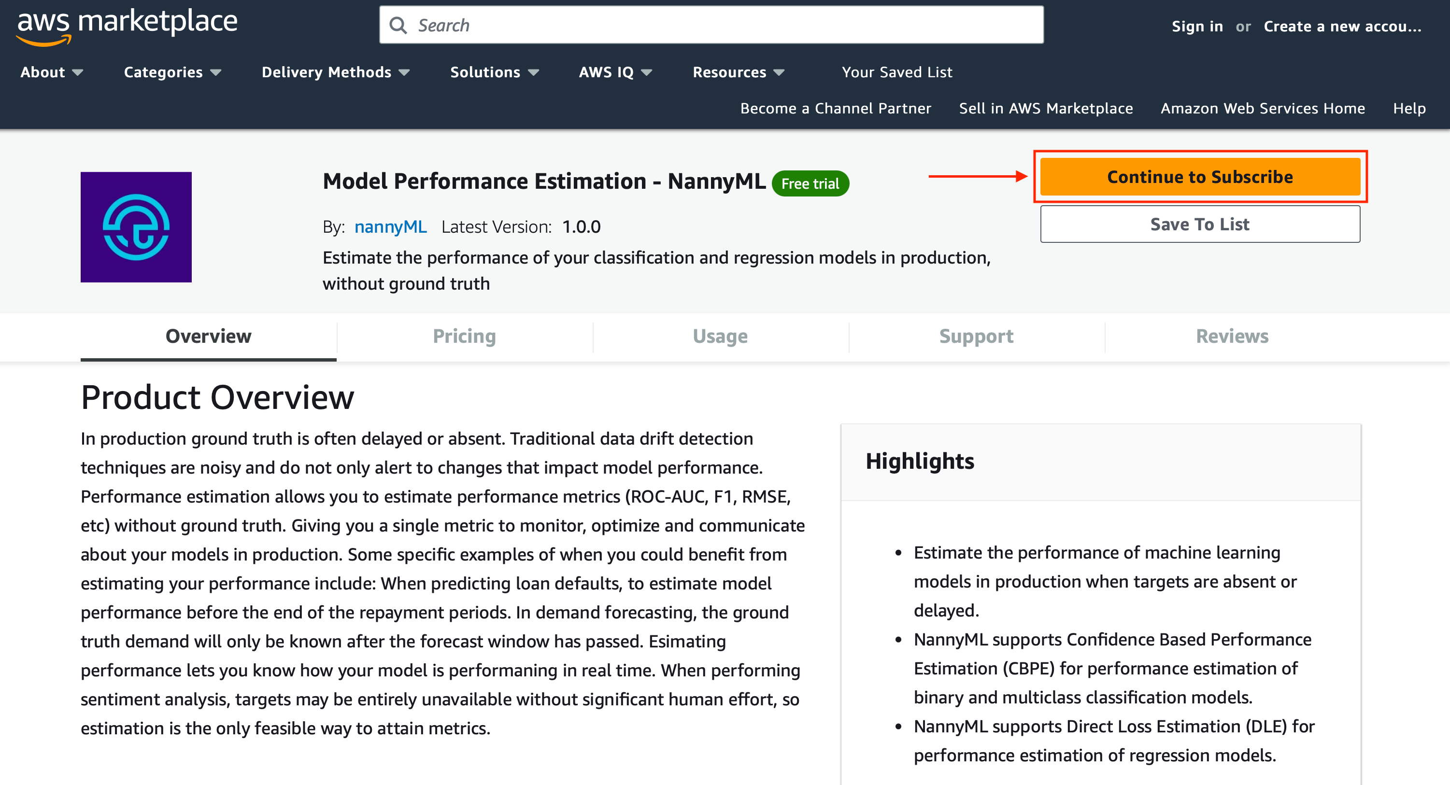
Task: Open the Solutions dropdown menu
Action: 494,72
